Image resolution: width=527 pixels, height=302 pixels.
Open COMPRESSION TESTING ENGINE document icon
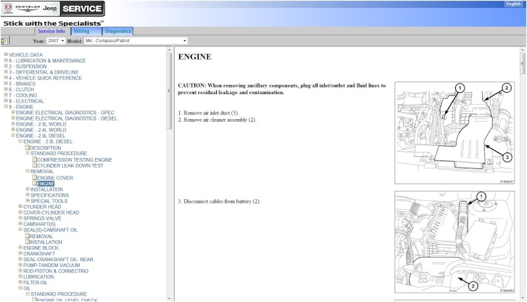click(x=35, y=159)
